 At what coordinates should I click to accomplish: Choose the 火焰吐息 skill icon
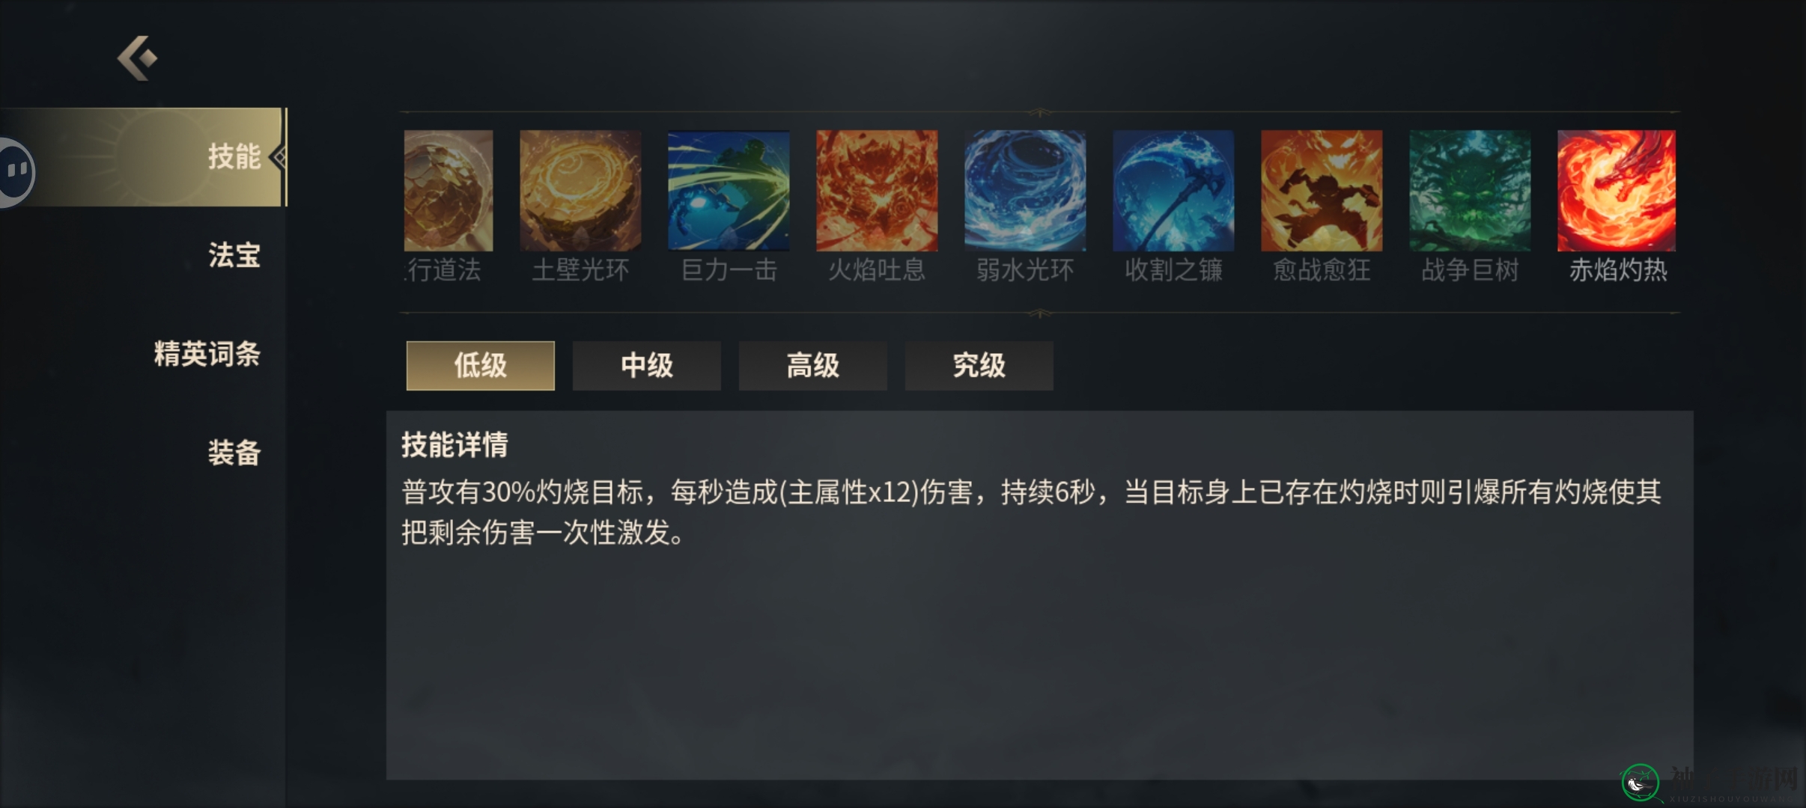point(877,191)
